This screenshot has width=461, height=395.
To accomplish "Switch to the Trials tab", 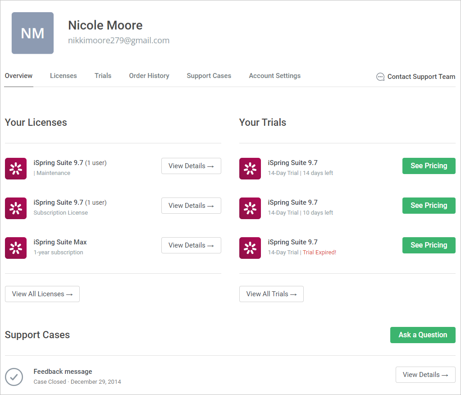I will click(x=103, y=76).
